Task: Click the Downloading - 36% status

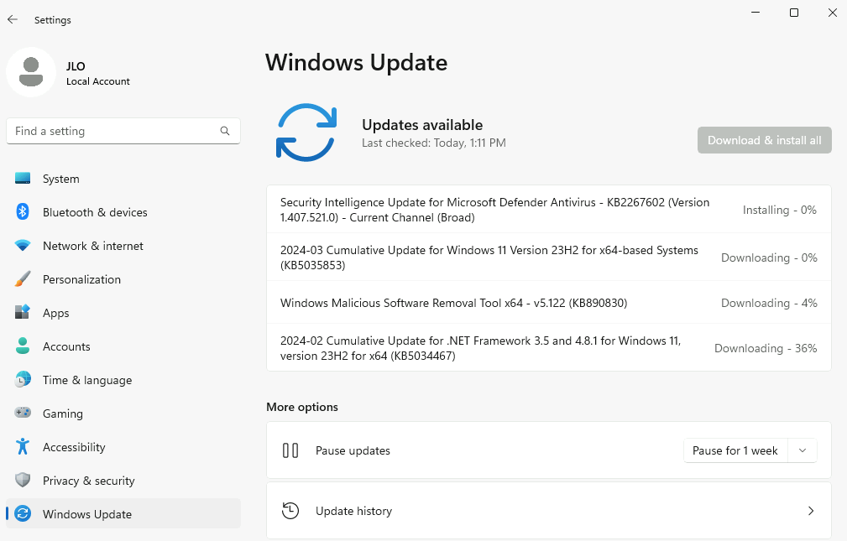Action: (766, 348)
